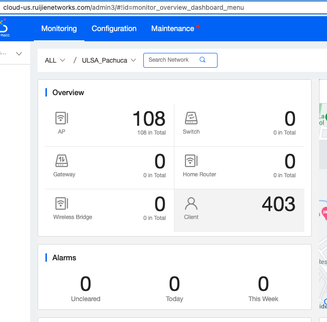Screen dimensions: 327x322
Task: Click the Gateway device icon
Action: (62, 161)
